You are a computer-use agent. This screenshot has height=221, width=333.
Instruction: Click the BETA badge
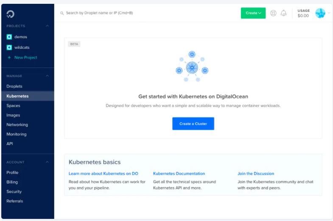tap(74, 44)
